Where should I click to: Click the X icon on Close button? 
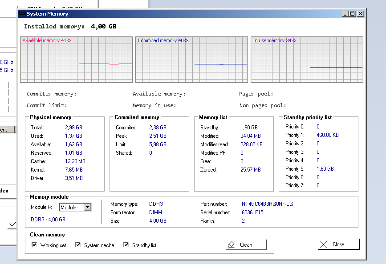point(324,244)
